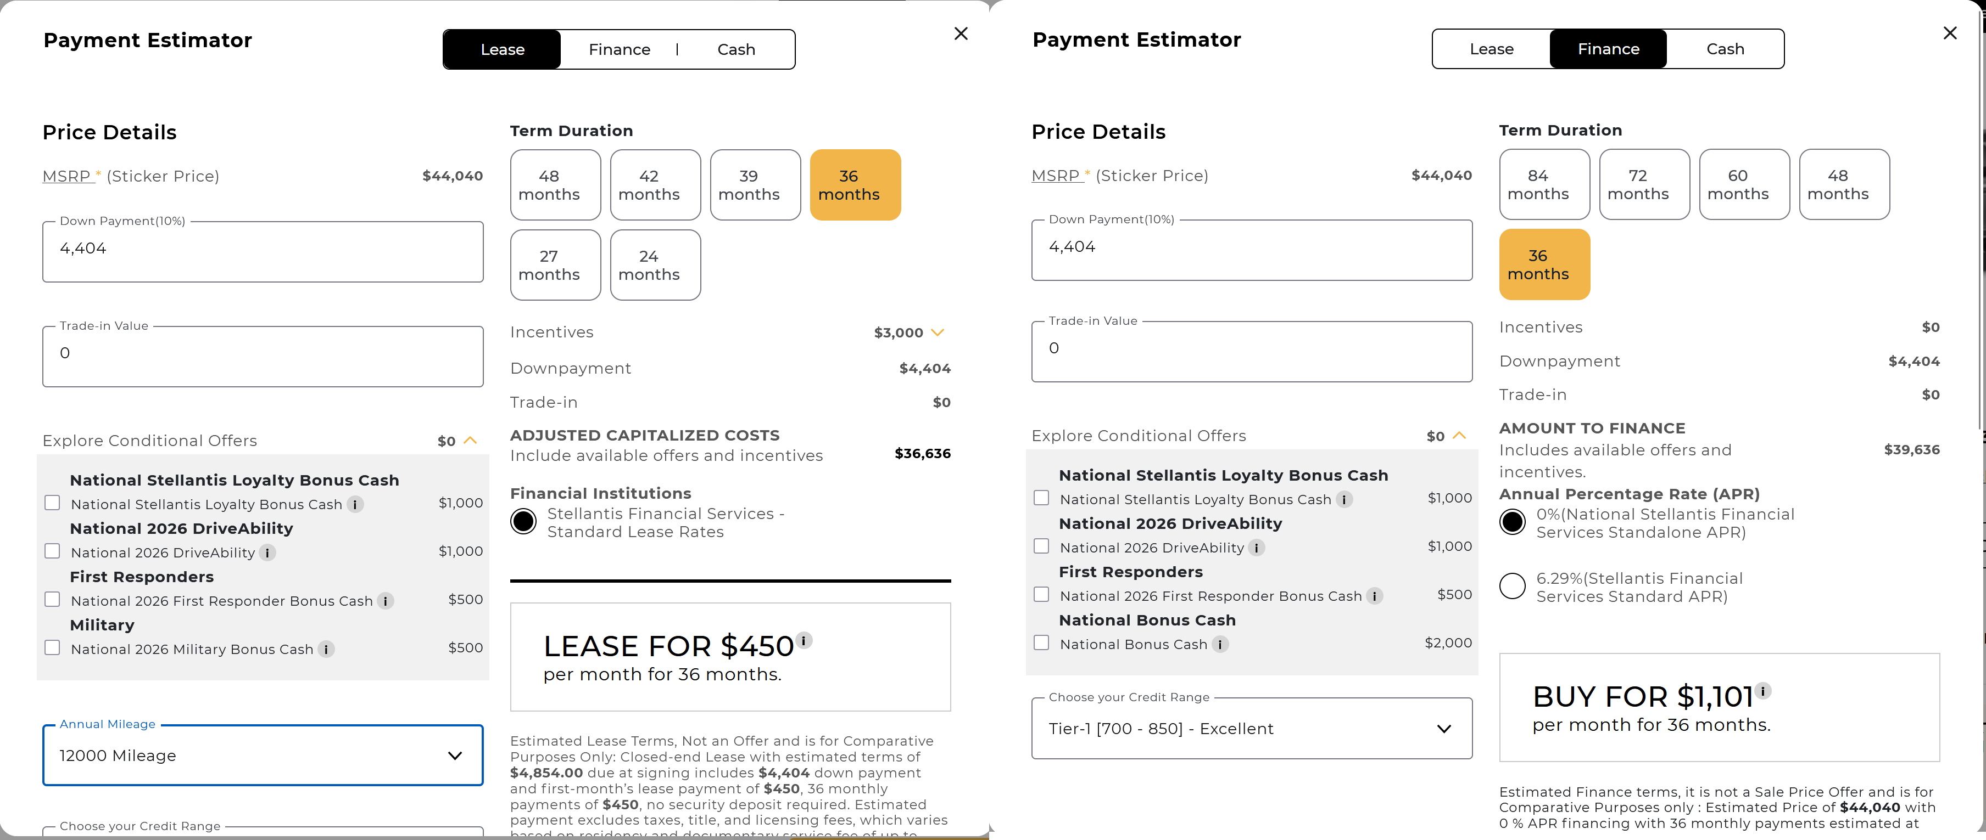Pick the 27 months term

click(556, 265)
